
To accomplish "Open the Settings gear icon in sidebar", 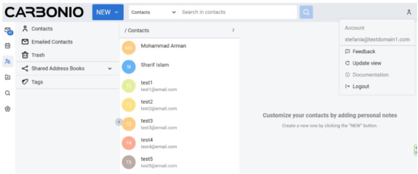I will click(x=8, y=109).
